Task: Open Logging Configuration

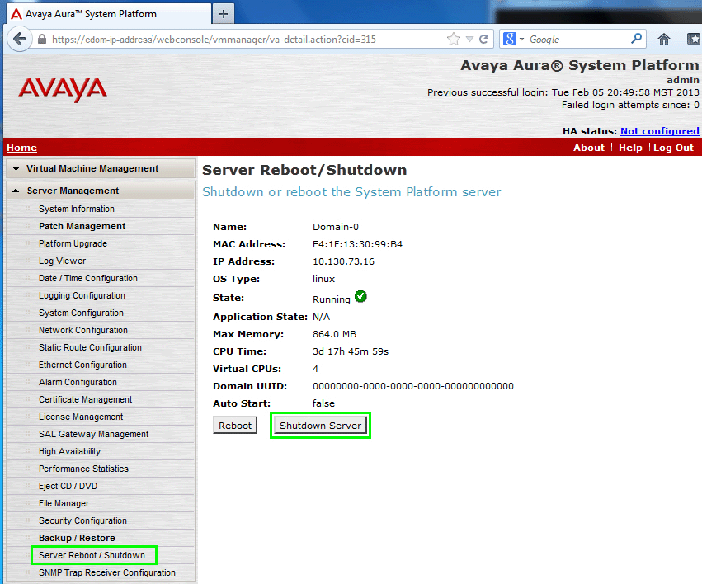Action: pos(82,296)
